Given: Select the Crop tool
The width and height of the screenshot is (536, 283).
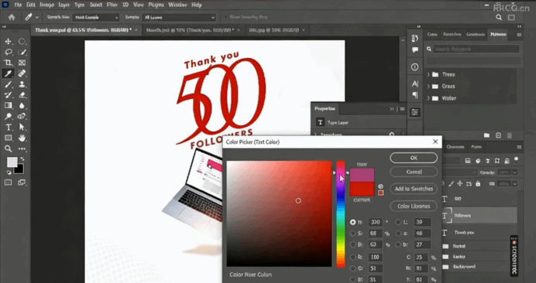Looking at the screenshot, I should coord(9,63).
